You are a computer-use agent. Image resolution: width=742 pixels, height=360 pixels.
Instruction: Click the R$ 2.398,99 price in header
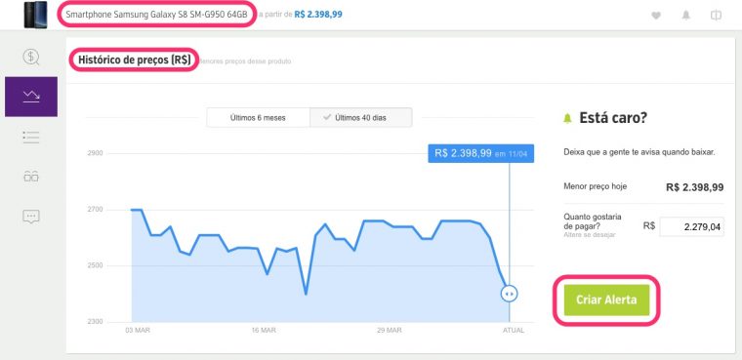318,15
